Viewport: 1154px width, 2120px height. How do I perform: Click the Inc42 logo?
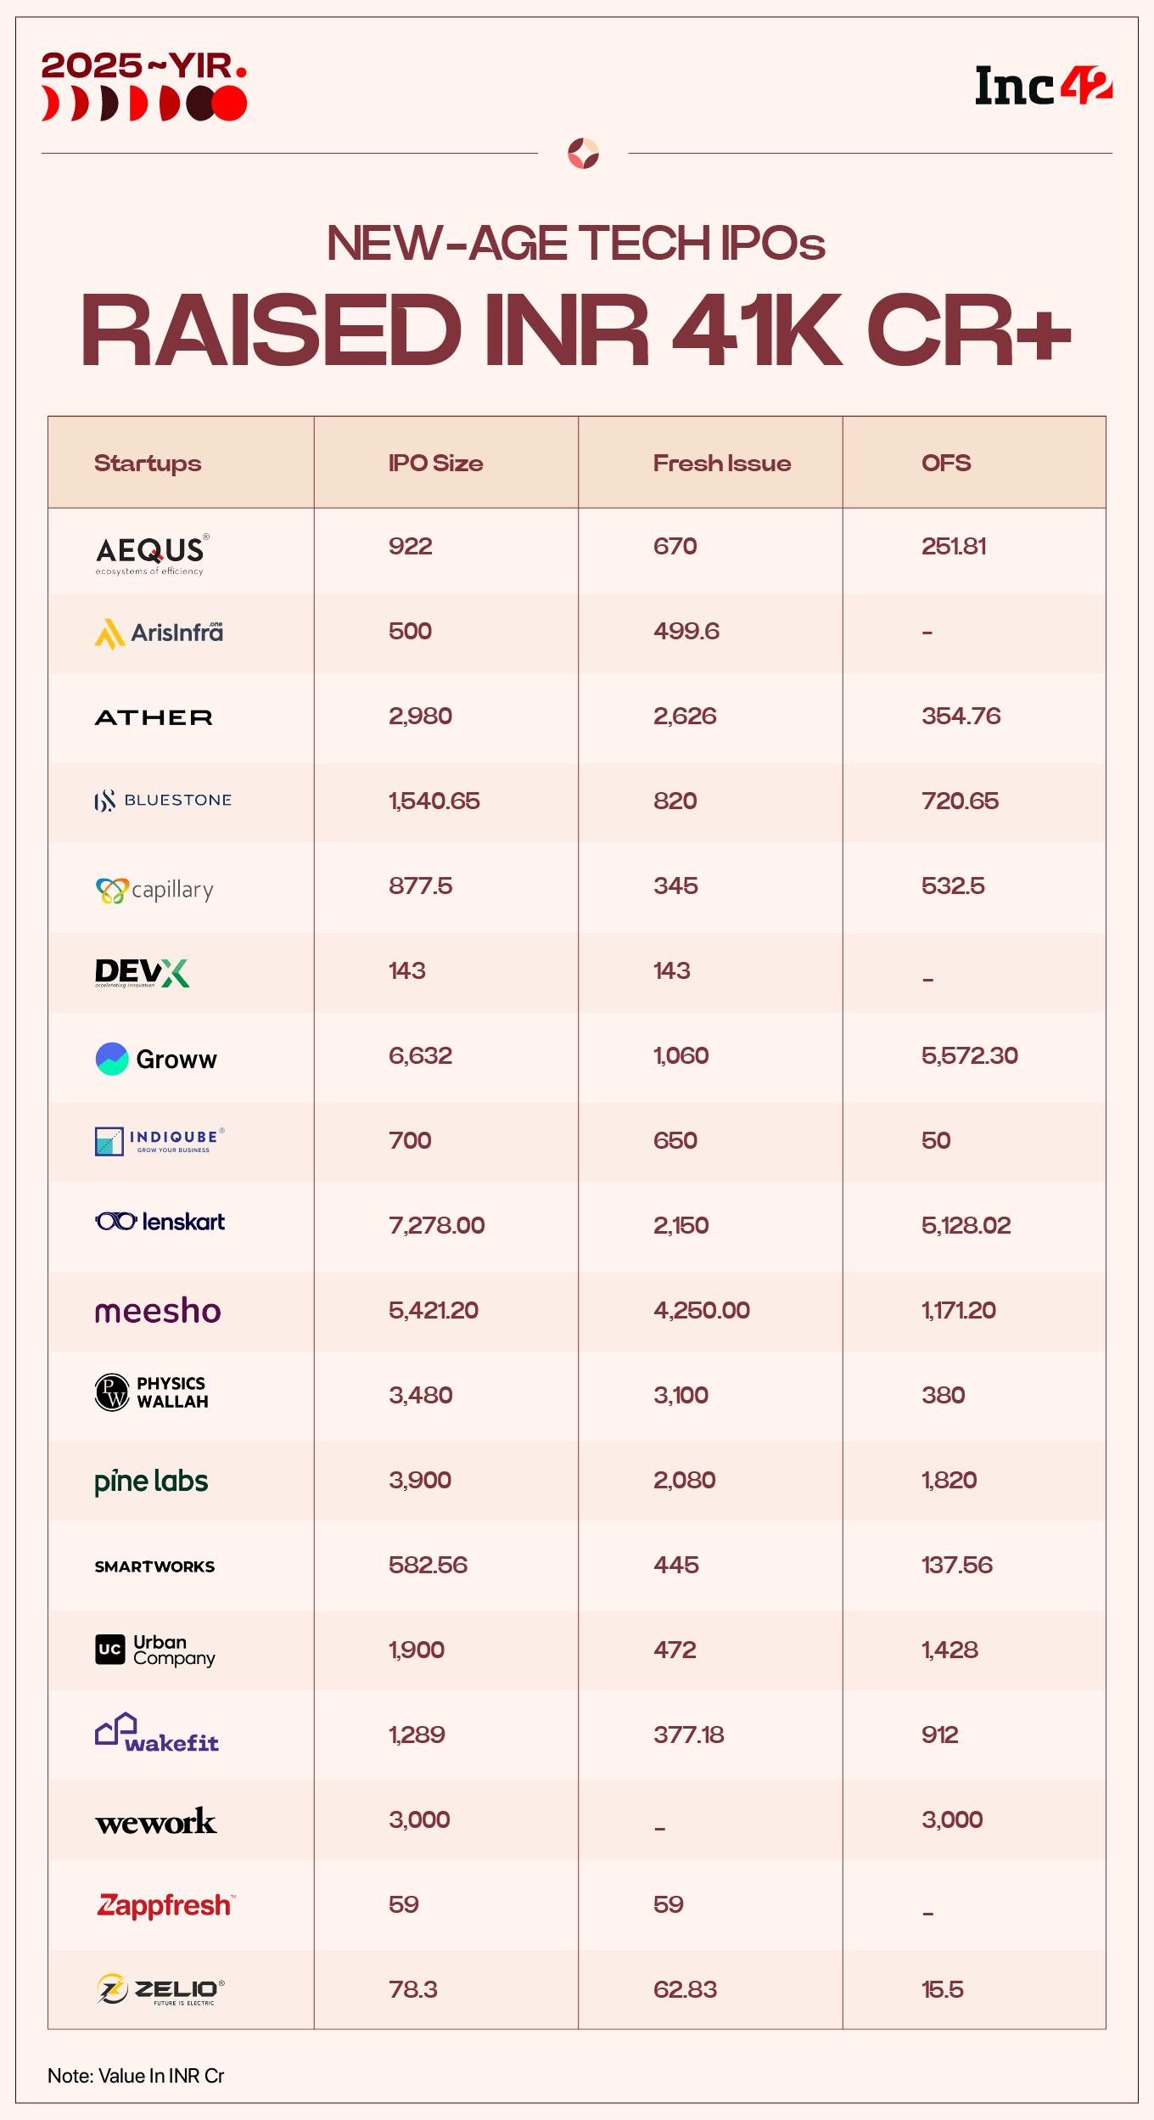(x=1043, y=86)
